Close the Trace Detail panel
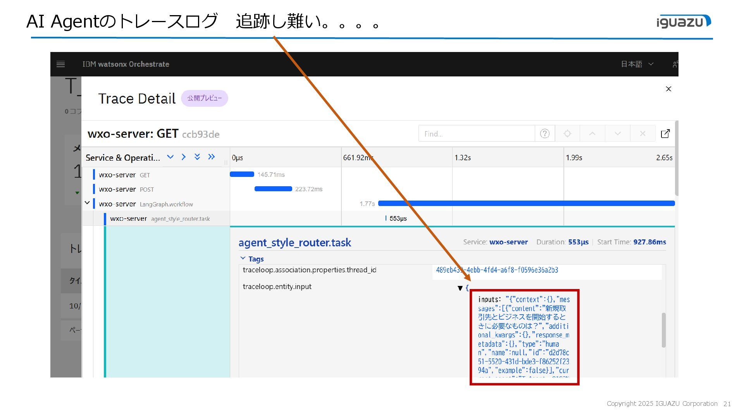Image resolution: width=744 pixels, height=419 pixels. pos(668,89)
